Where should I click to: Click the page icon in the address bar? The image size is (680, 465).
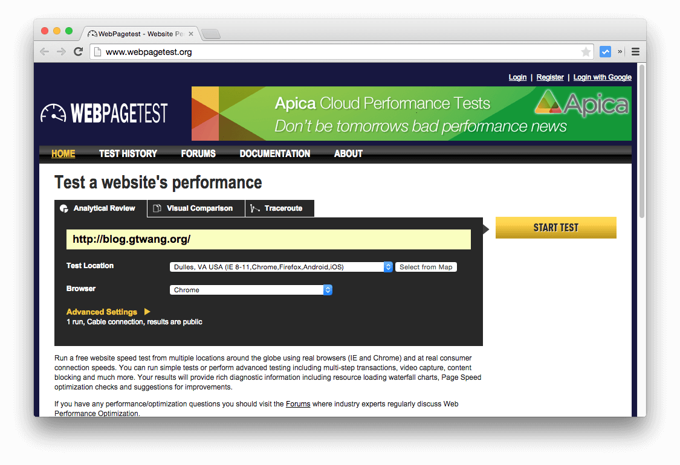pos(98,52)
